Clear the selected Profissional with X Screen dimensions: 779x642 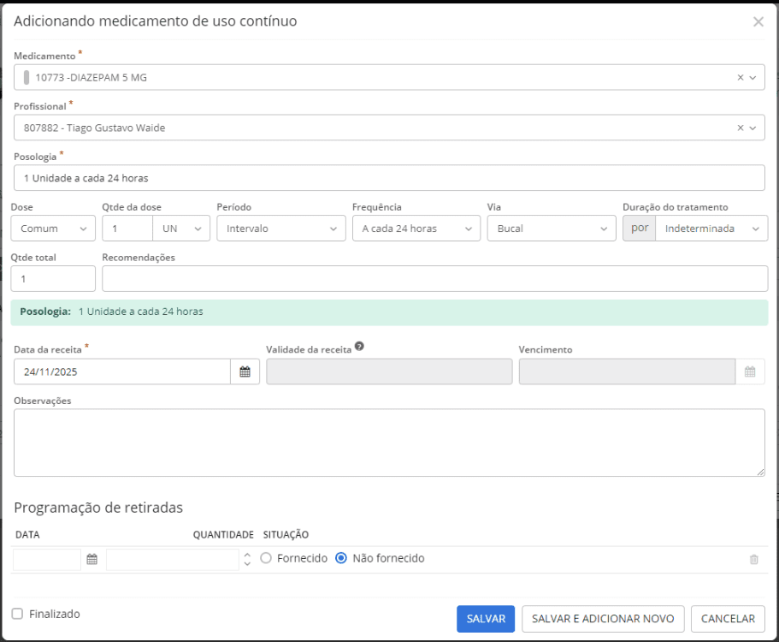(x=741, y=128)
